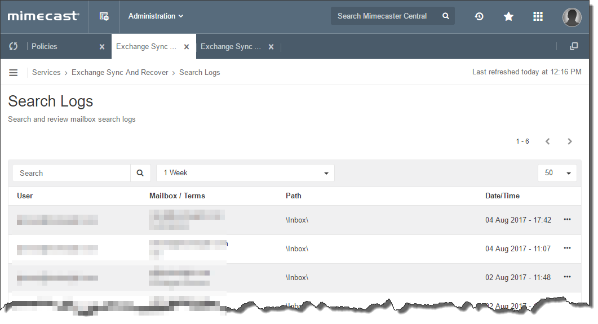Go to previous page of results
Screen dimensions: 598x324
coord(548,141)
